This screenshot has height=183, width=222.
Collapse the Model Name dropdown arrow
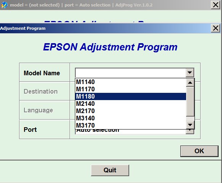click(x=190, y=73)
